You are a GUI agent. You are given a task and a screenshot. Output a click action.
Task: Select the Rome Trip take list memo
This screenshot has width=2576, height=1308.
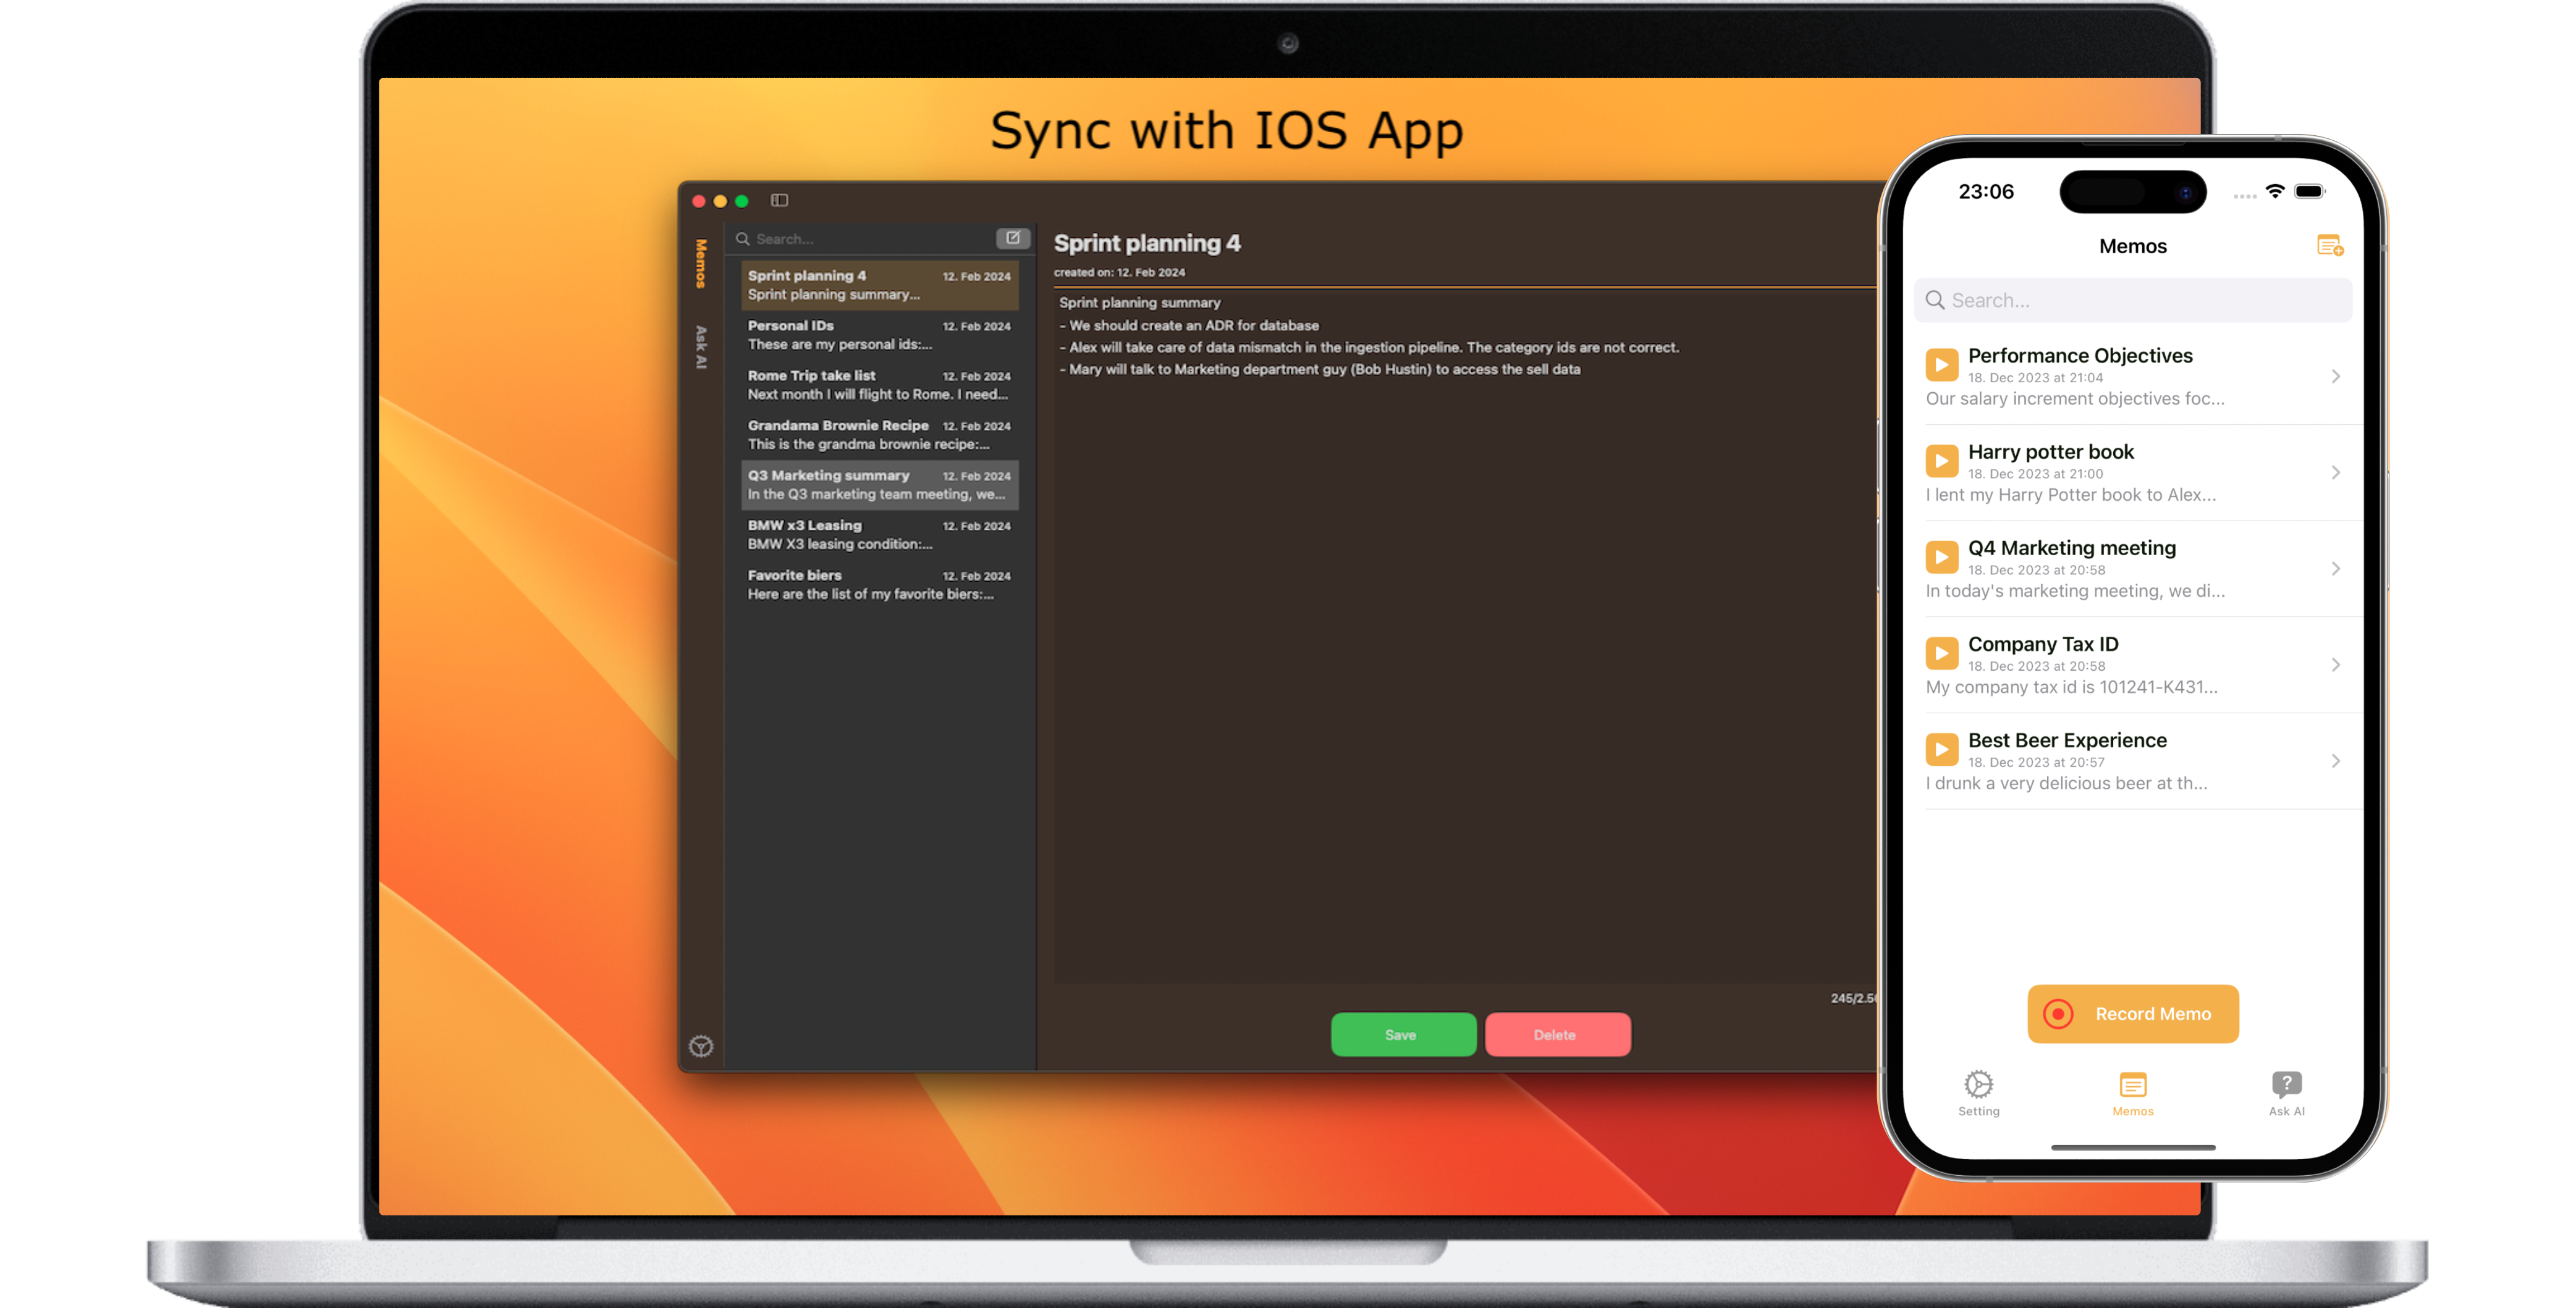pyautogui.click(x=878, y=385)
